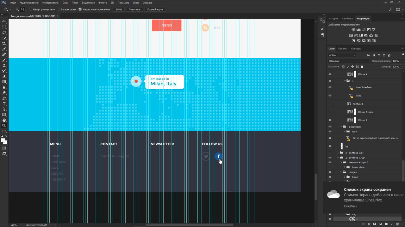Open the layer filter 'Вид' dropdown
This screenshot has height=227, width=405.
point(342,55)
